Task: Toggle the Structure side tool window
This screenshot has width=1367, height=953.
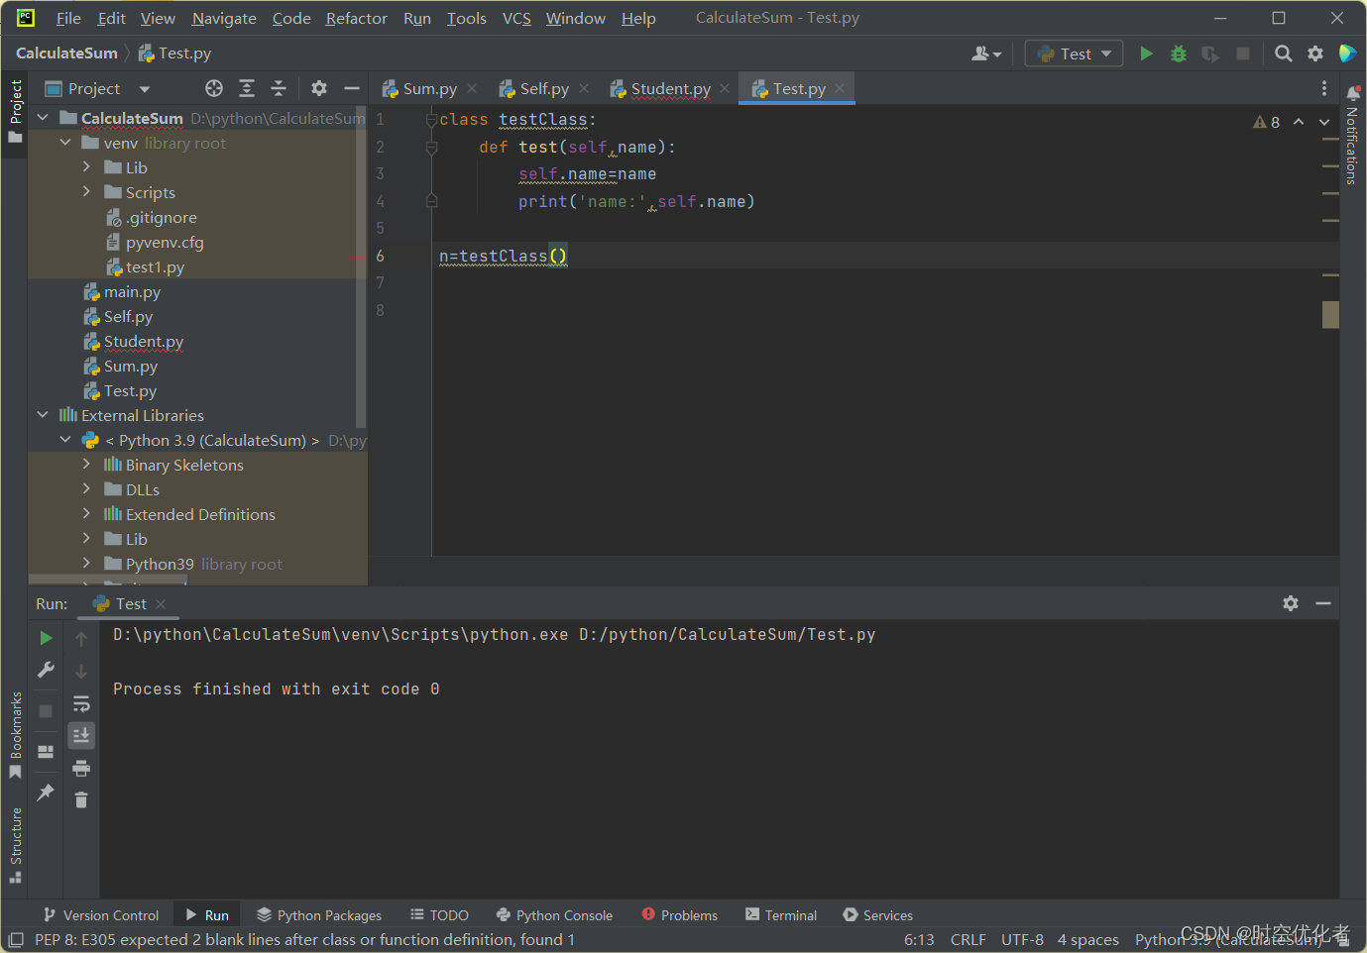Action: 15,845
